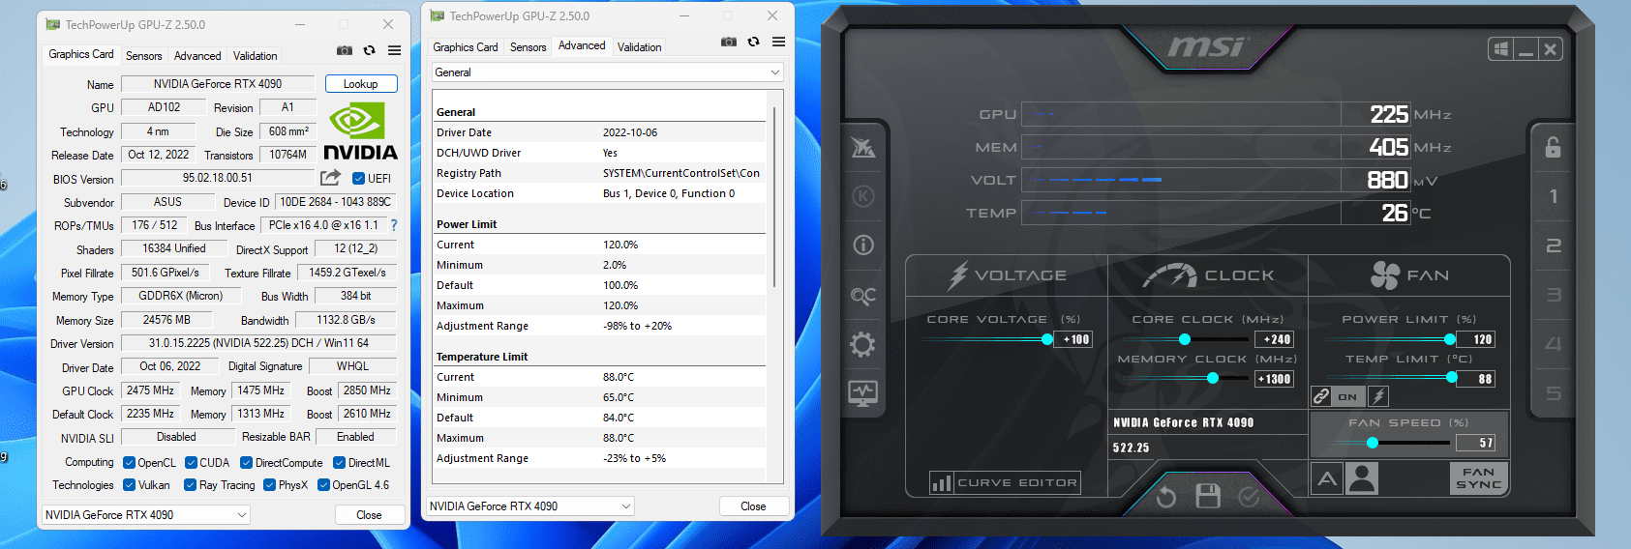Viewport: 1631px width, 549px height.
Task: Click the camera icon in the Advanced GPU-Z window
Action: (x=729, y=42)
